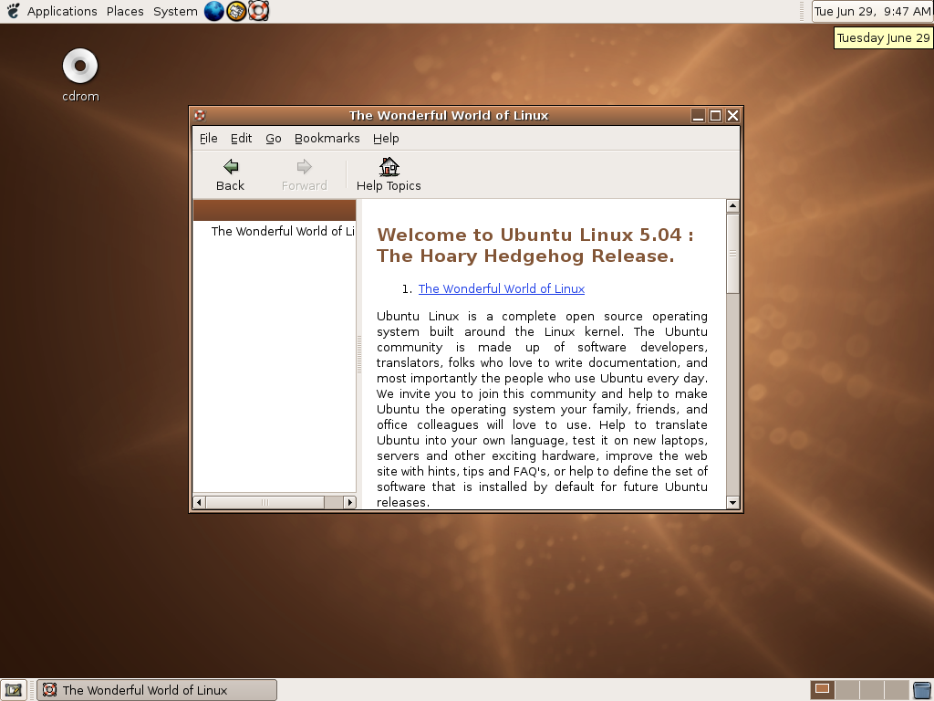Open the Edit menu dropdown
The image size is (934, 701).
click(x=241, y=138)
